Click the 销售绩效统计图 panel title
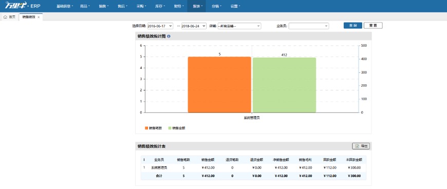Screen dimensions: 447x189 pyautogui.click(x=152, y=36)
